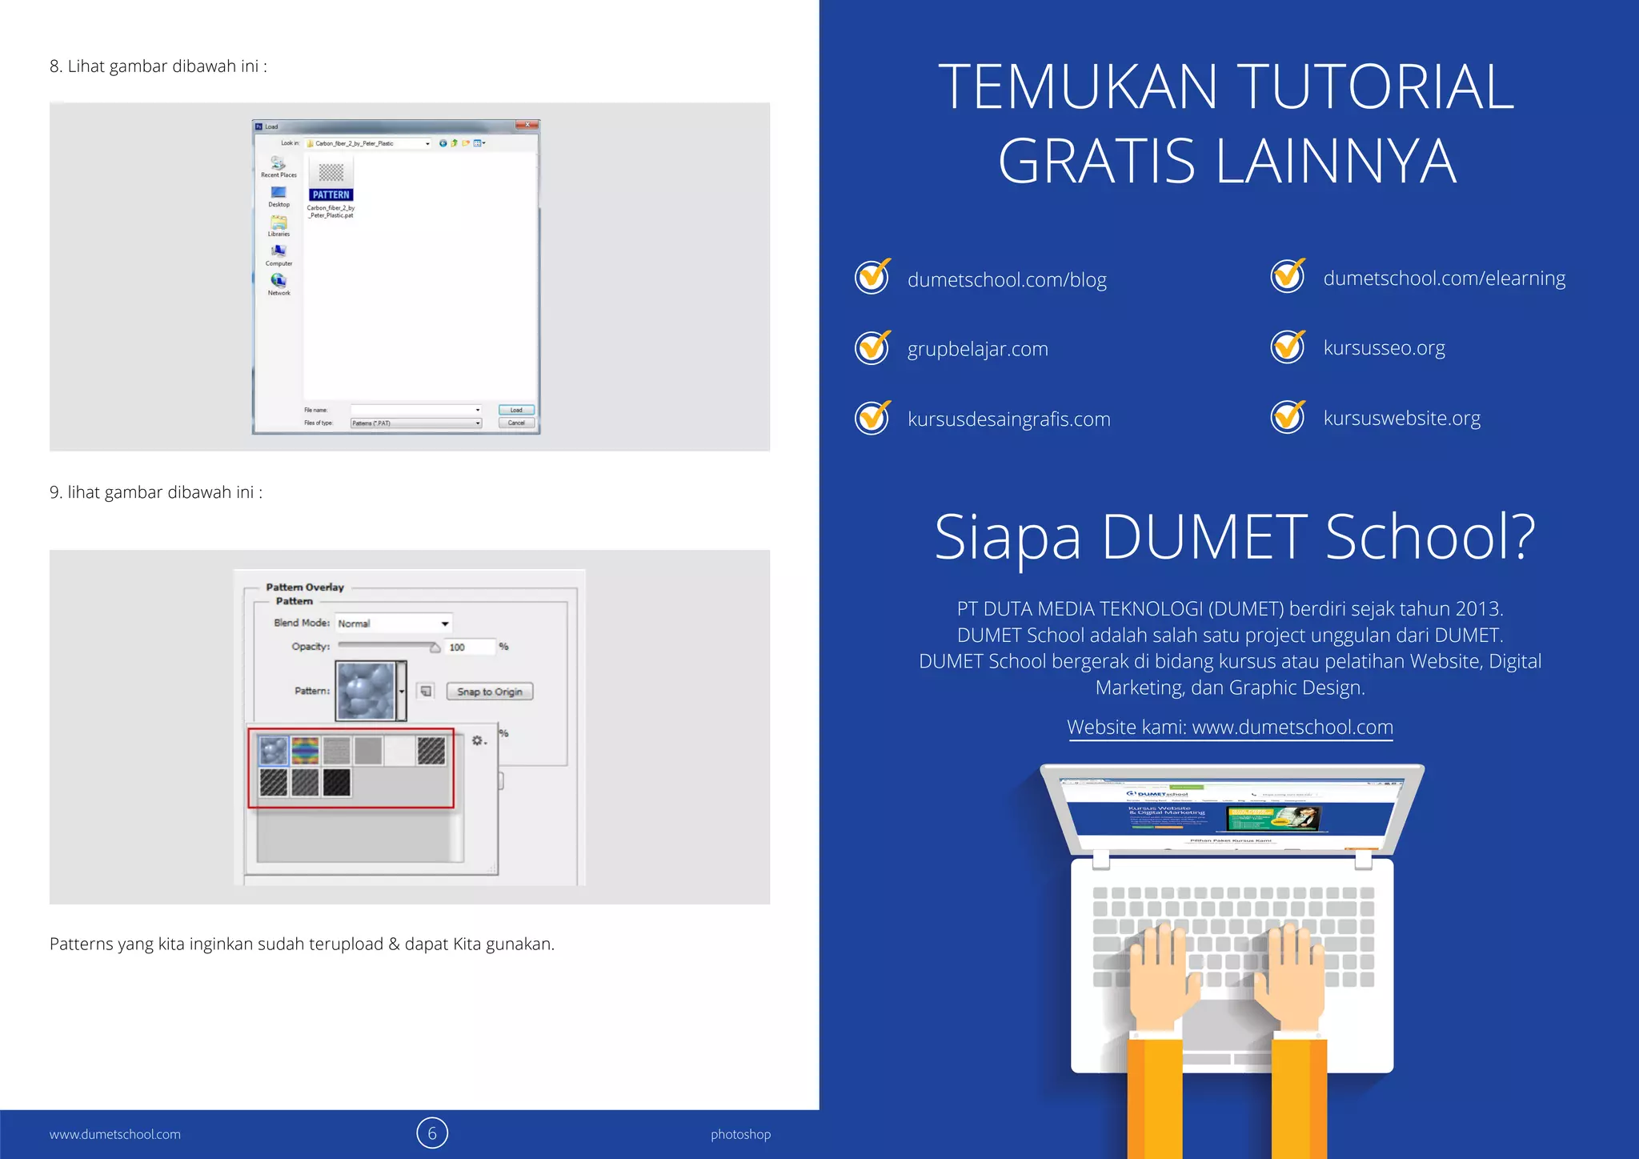Open Computer in Load dialog sidebar
The width and height of the screenshot is (1639, 1159).
tap(279, 256)
